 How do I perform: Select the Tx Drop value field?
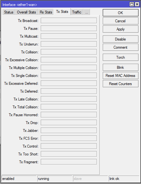click(69, 123)
